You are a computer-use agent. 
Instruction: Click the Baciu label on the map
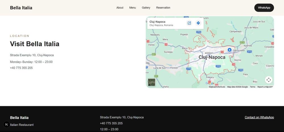[185, 48]
